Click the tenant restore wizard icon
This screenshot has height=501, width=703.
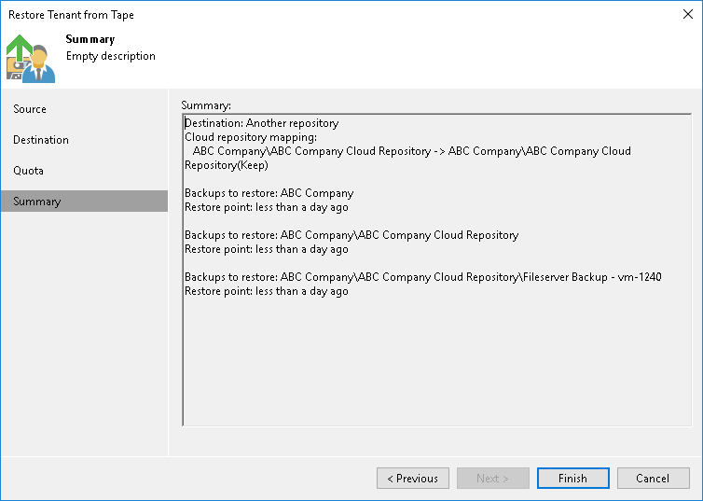(31, 58)
